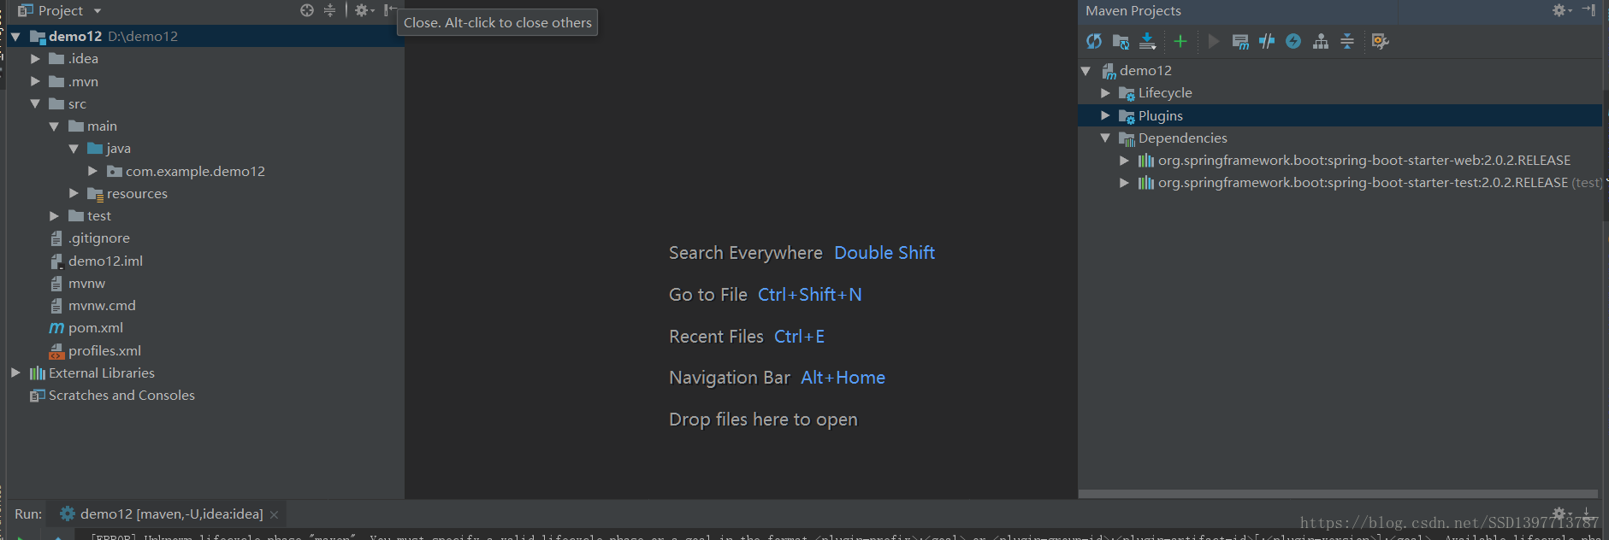The width and height of the screenshot is (1609, 540).
Task: Click Download Sources and Documentation icon
Action: [1148, 41]
